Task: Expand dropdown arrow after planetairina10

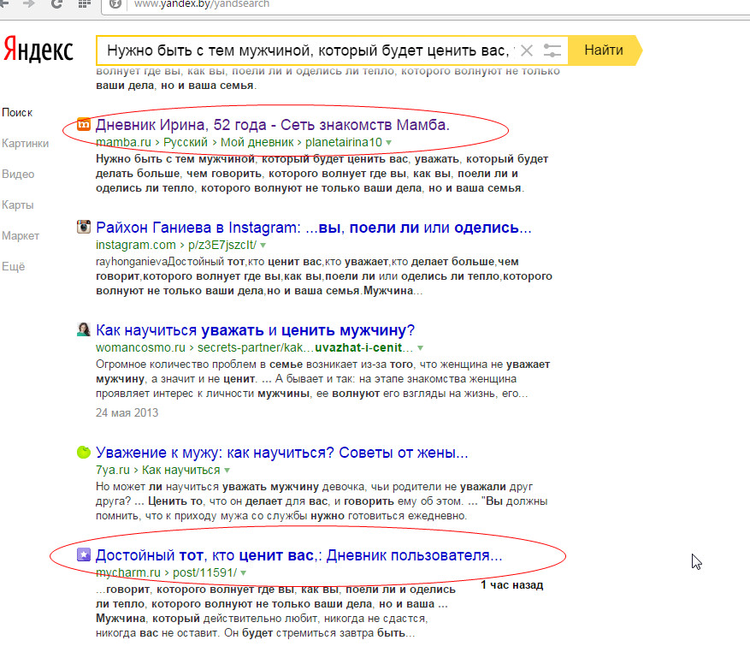Action: point(389,143)
